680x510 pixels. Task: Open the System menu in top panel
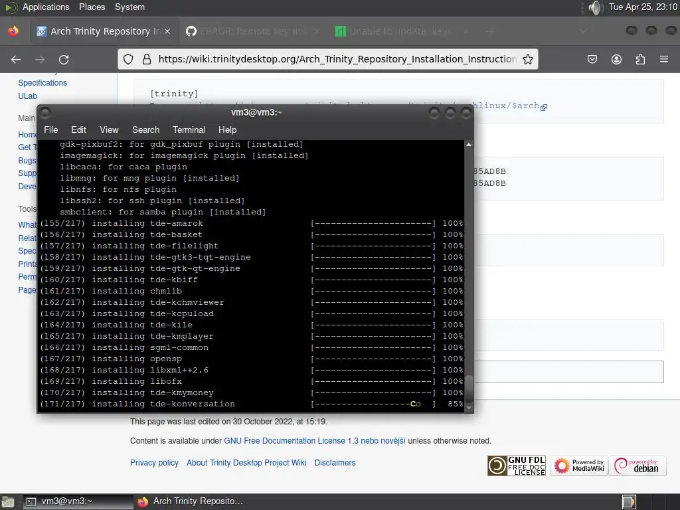[x=129, y=7]
